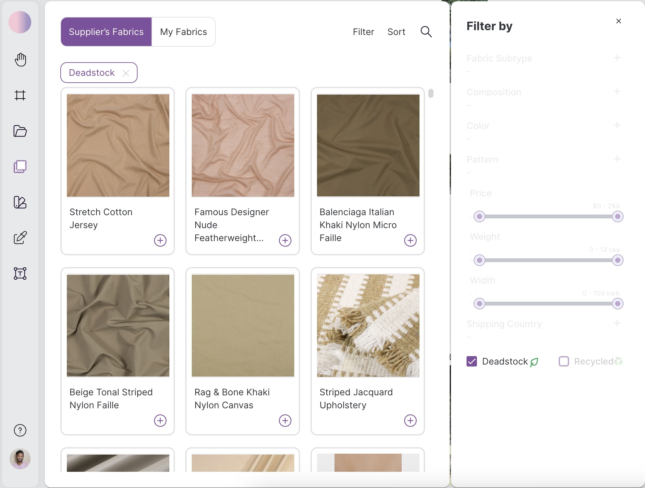Expand the Shipping Country section
The width and height of the screenshot is (645, 488).
(617, 323)
